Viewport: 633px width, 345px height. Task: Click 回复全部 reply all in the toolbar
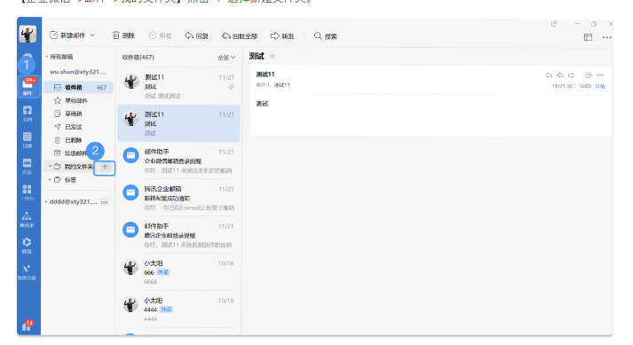[x=240, y=35]
